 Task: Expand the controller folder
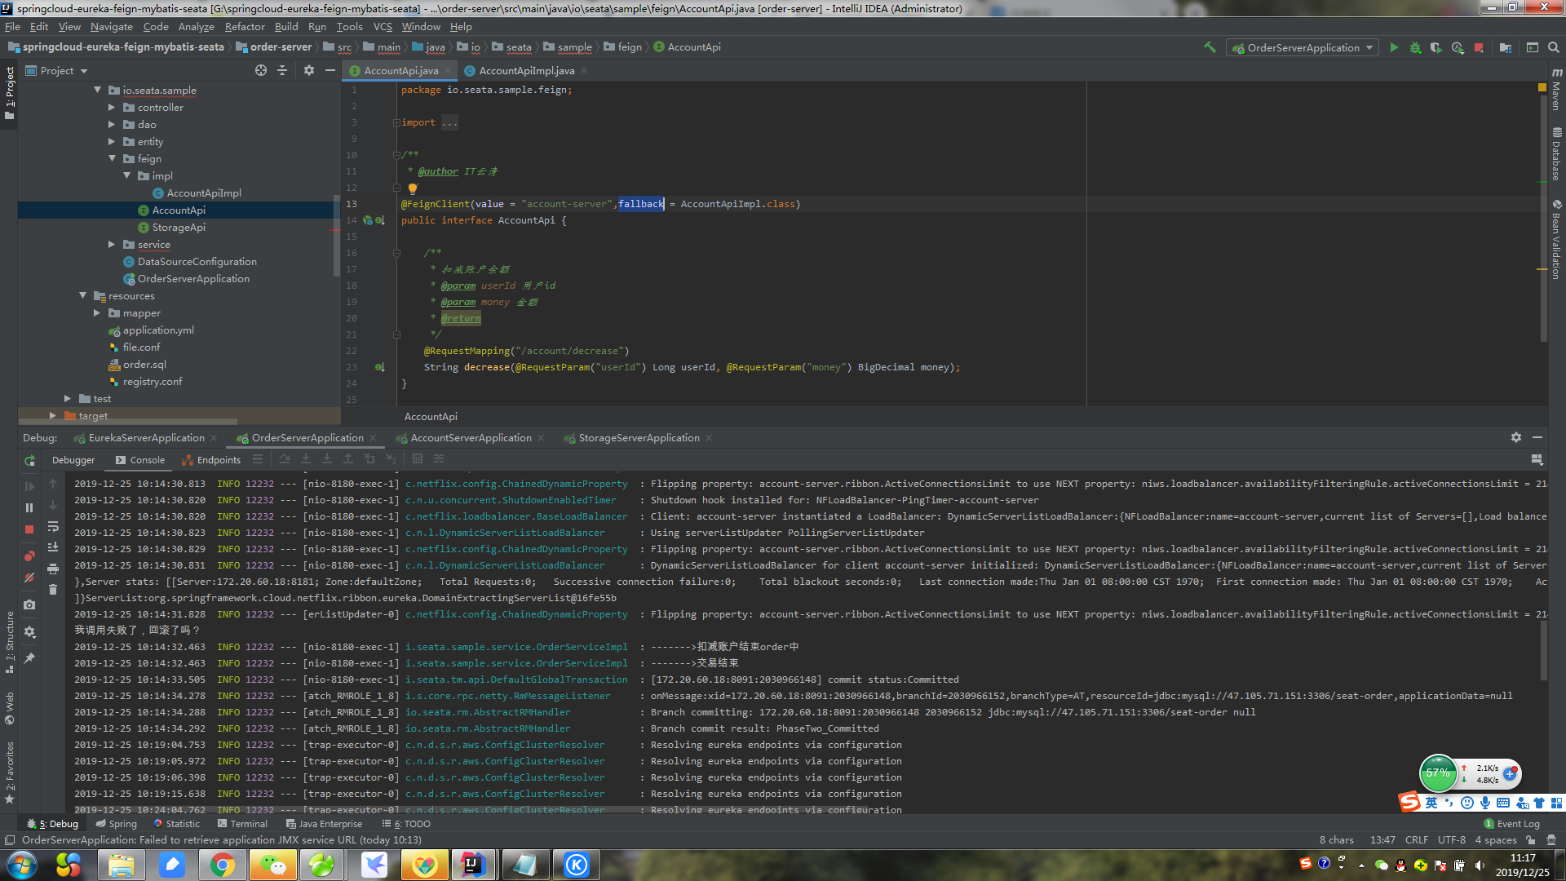point(112,107)
